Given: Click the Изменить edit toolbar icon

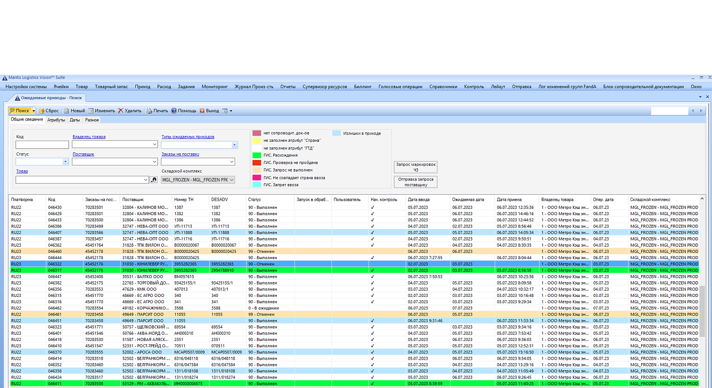Looking at the screenshot, I should (91, 111).
